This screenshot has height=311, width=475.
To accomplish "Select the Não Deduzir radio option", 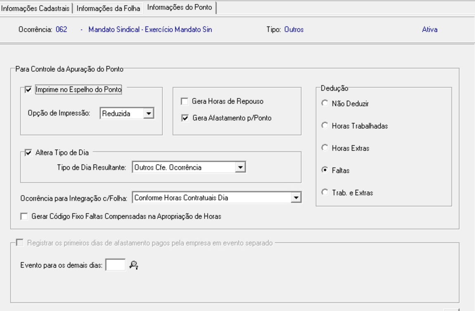I will tap(324, 104).
